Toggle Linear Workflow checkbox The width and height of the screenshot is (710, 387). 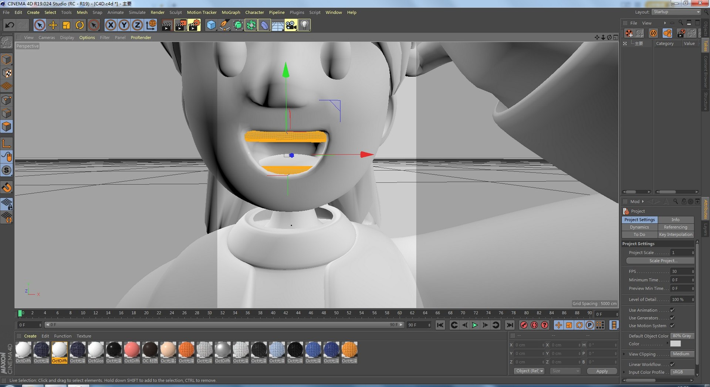pos(672,364)
